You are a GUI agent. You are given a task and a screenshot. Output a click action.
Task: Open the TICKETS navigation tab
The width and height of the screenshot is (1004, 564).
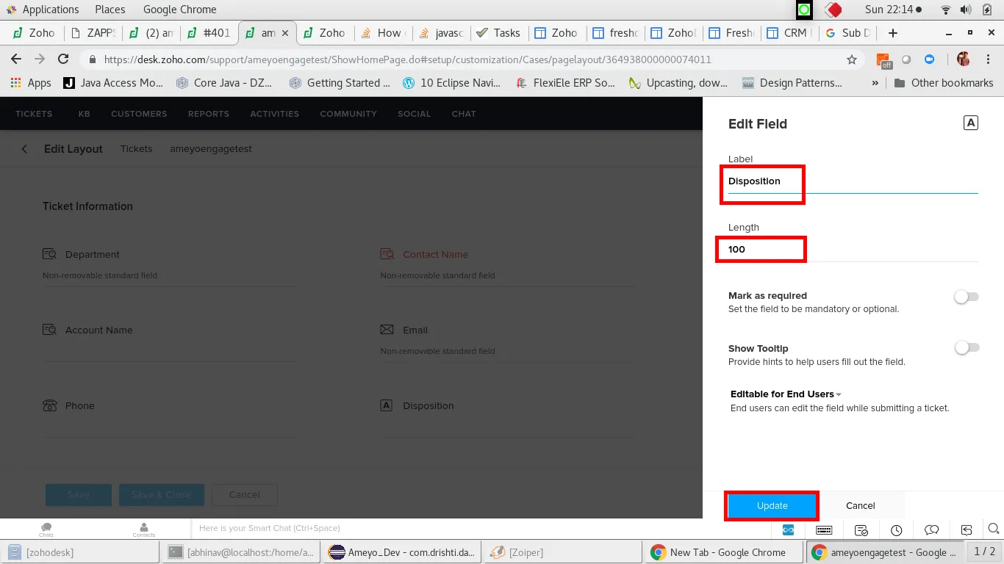click(34, 114)
